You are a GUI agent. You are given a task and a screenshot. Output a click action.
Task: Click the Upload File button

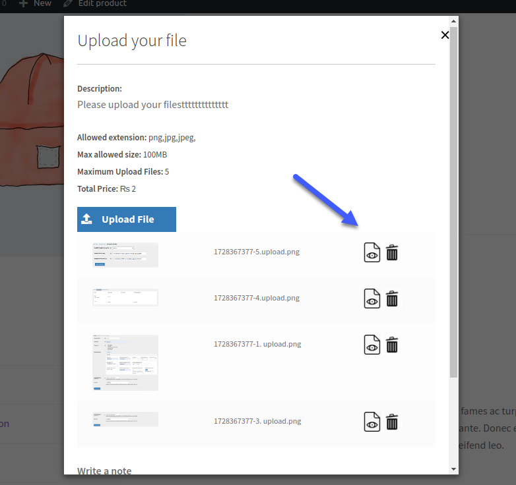pyautogui.click(x=127, y=219)
